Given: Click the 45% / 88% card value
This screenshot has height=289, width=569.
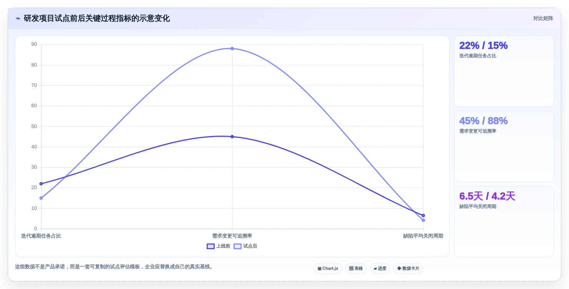Looking at the screenshot, I should tap(483, 121).
